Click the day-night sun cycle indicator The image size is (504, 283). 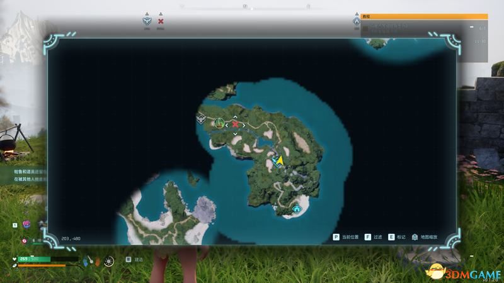tap(108, 261)
